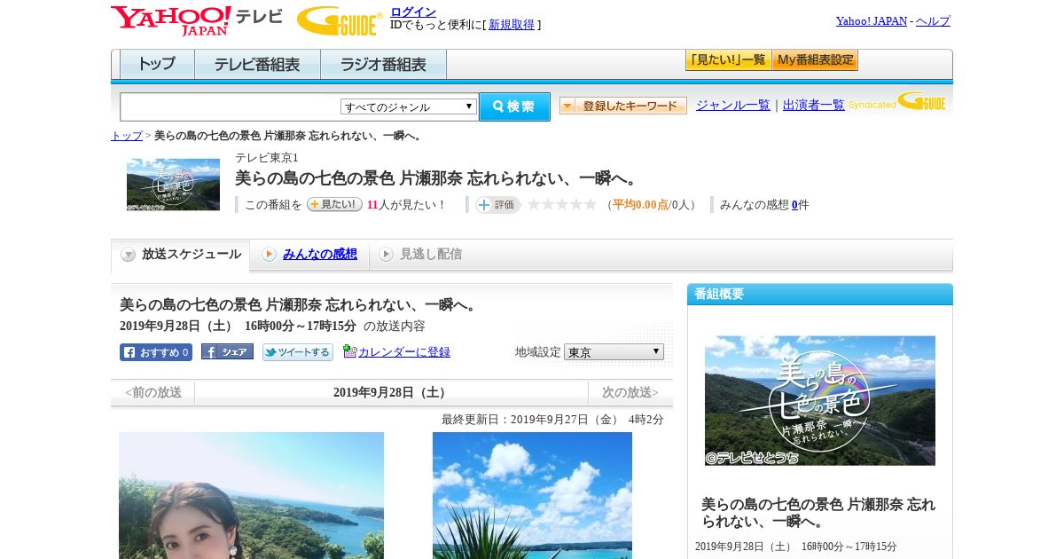Focus the program search text field

[230, 106]
